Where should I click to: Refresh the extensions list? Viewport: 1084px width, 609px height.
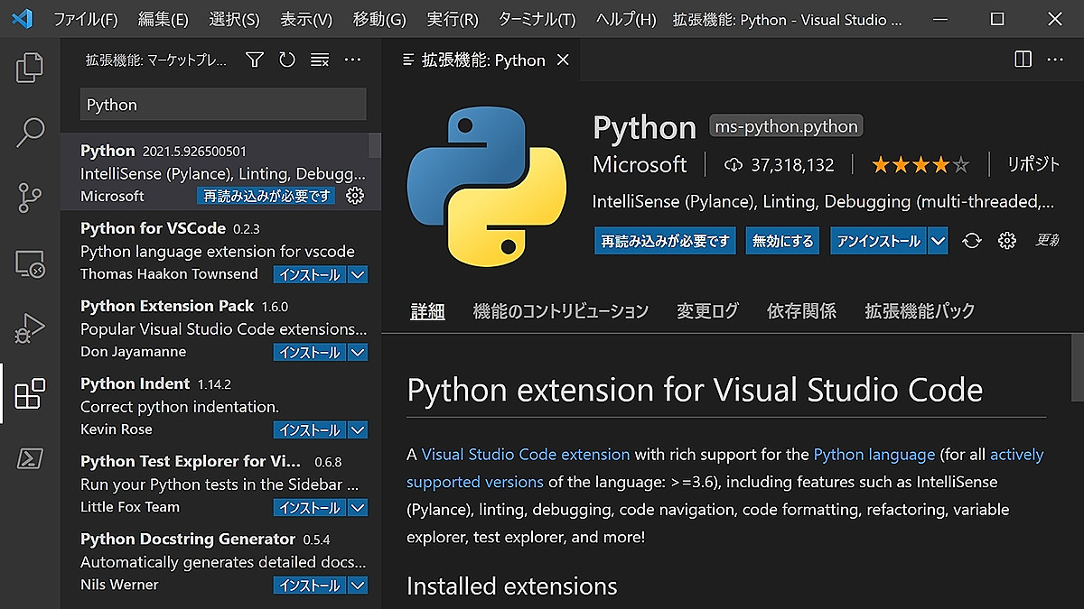[286, 60]
